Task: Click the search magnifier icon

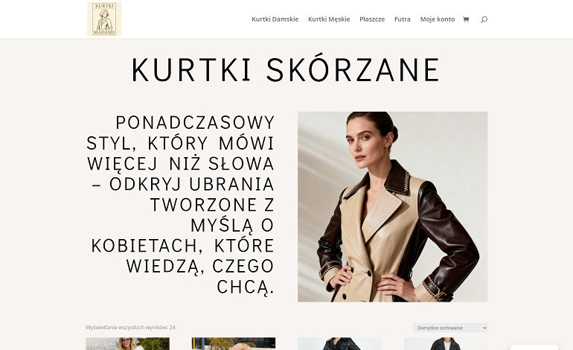Action: 484,19
